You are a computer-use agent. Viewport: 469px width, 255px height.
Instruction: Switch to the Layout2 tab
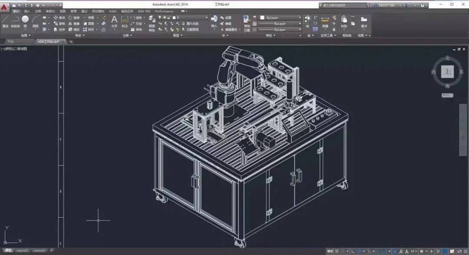pos(39,250)
